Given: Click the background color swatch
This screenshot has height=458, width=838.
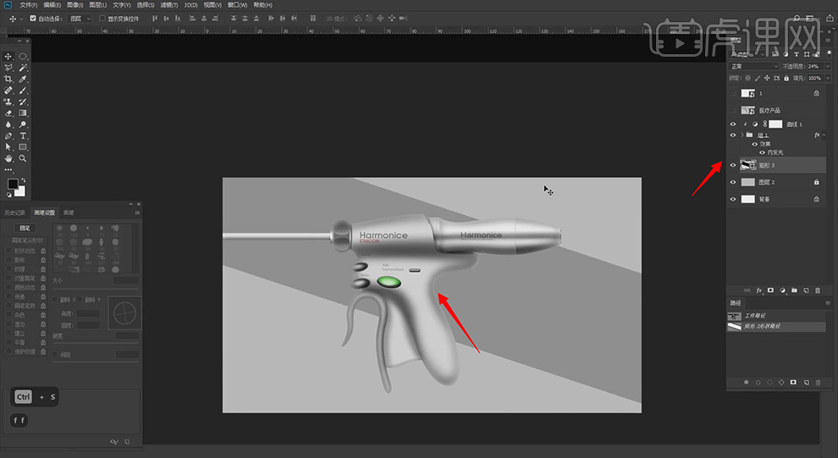Looking at the screenshot, I should tap(20, 191).
